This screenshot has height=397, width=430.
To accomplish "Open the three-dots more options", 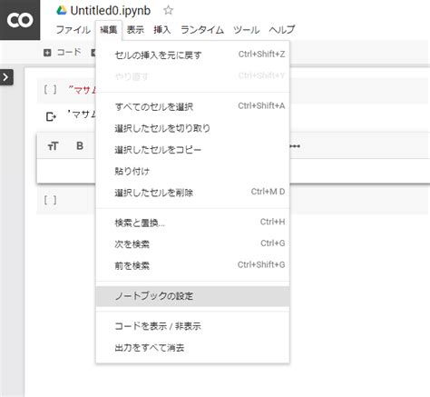I will click(x=295, y=146).
